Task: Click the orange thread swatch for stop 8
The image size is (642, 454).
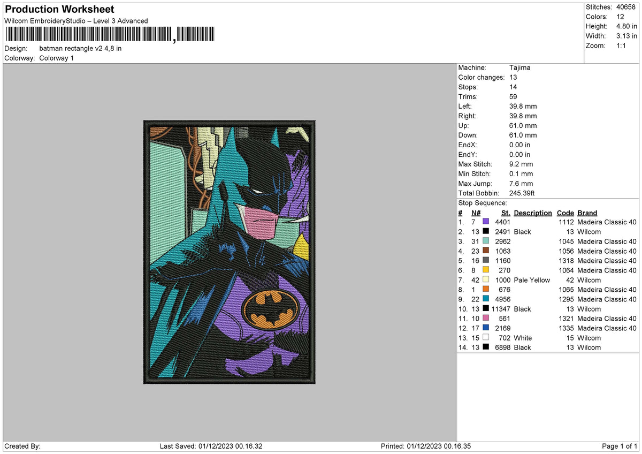Action: pyautogui.click(x=486, y=289)
